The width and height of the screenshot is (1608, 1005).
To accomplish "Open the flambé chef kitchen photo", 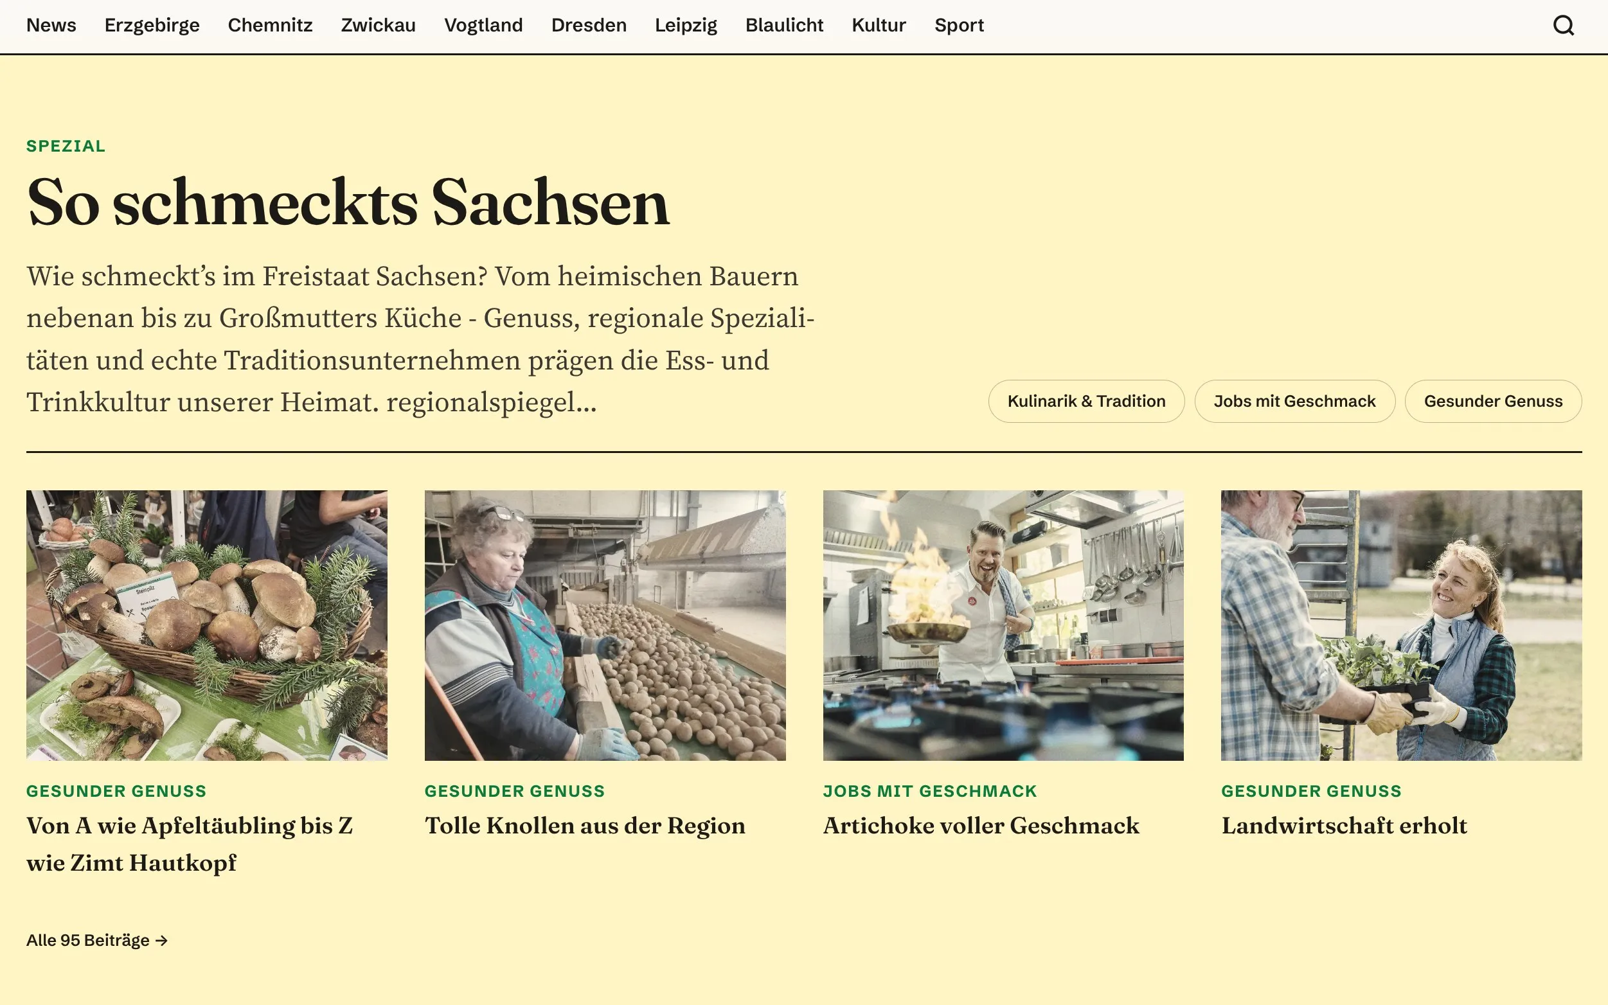I will (1003, 625).
